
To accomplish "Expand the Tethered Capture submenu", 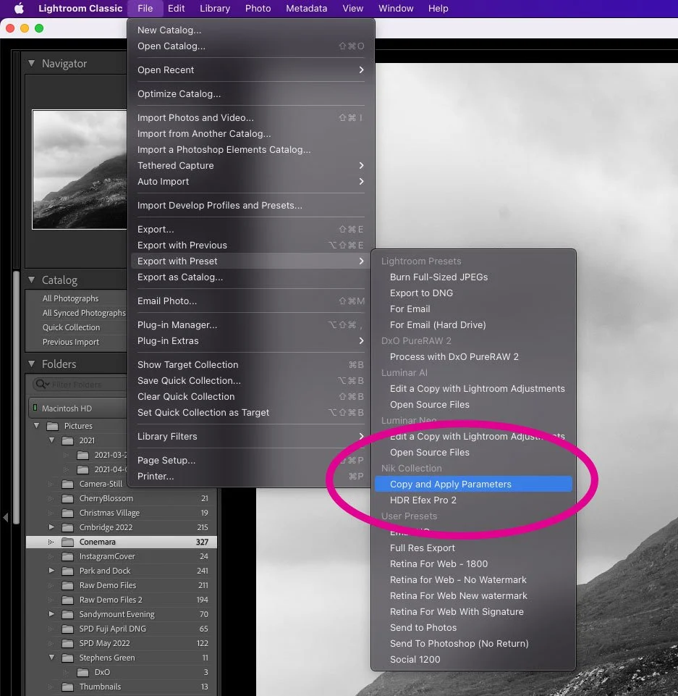I will [x=250, y=166].
